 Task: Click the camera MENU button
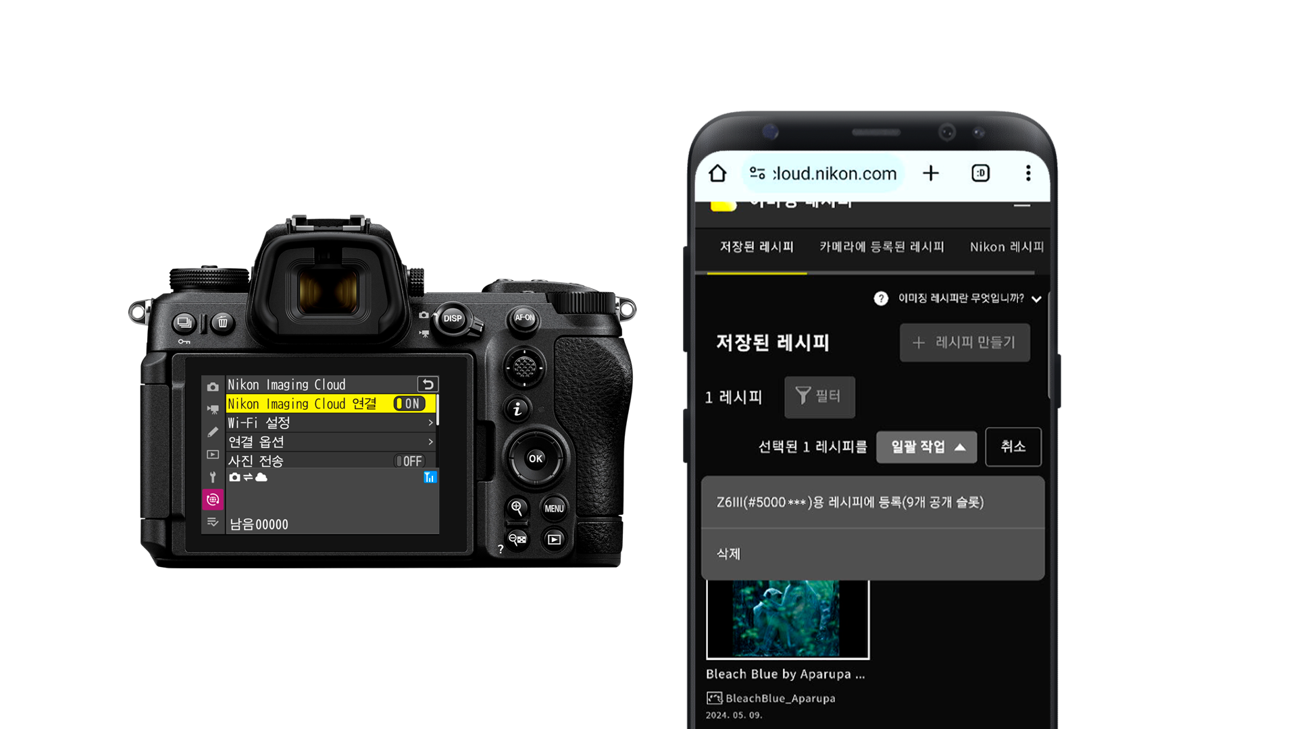(x=554, y=508)
